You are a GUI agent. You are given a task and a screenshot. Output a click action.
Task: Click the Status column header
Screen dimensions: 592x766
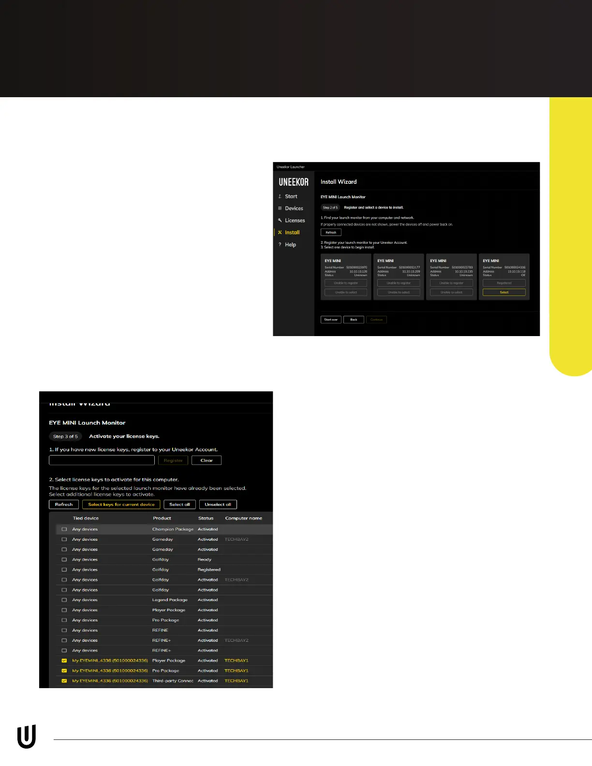tap(206, 518)
